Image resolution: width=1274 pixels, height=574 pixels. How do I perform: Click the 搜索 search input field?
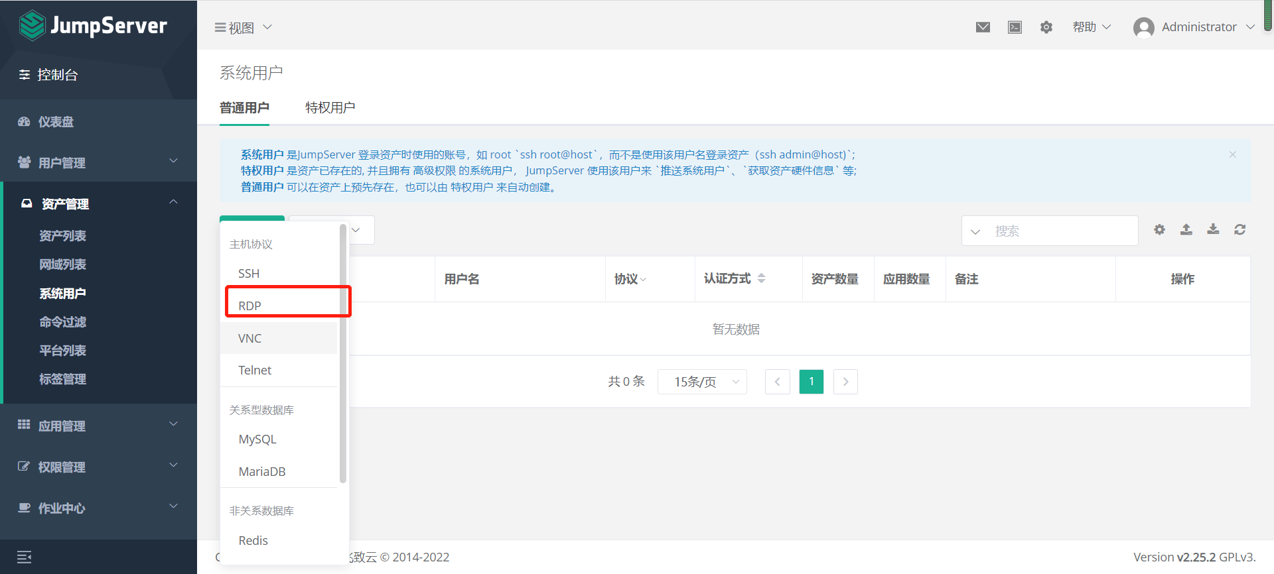click(1062, 231)
